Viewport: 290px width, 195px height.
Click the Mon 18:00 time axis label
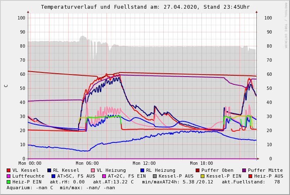click(x=202, y=164)
